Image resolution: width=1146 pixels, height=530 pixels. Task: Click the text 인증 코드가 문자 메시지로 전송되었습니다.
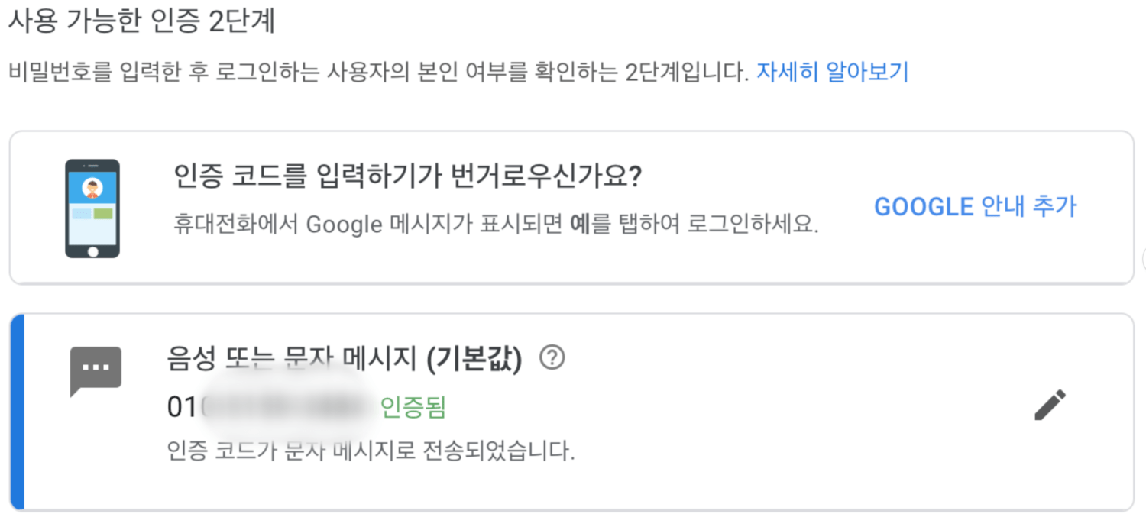371,451
